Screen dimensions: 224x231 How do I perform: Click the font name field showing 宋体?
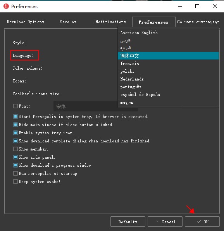point(86,106)
